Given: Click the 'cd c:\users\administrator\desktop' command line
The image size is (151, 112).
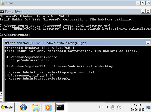Looking at the screenshot, I should [x=79, y=66].
